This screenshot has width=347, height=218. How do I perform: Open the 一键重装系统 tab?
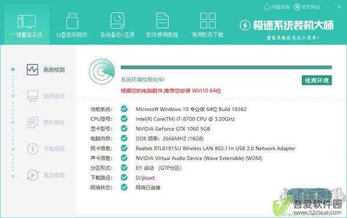coord(27,25)
